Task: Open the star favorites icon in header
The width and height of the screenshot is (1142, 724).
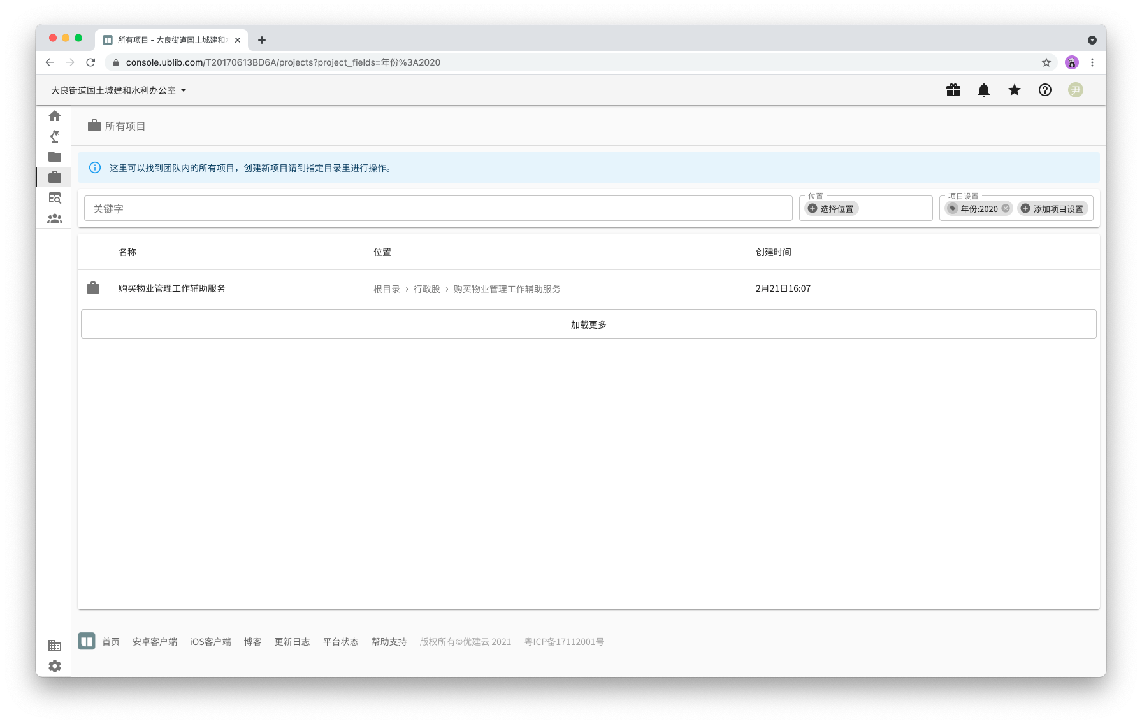Action: [1015, 90]
